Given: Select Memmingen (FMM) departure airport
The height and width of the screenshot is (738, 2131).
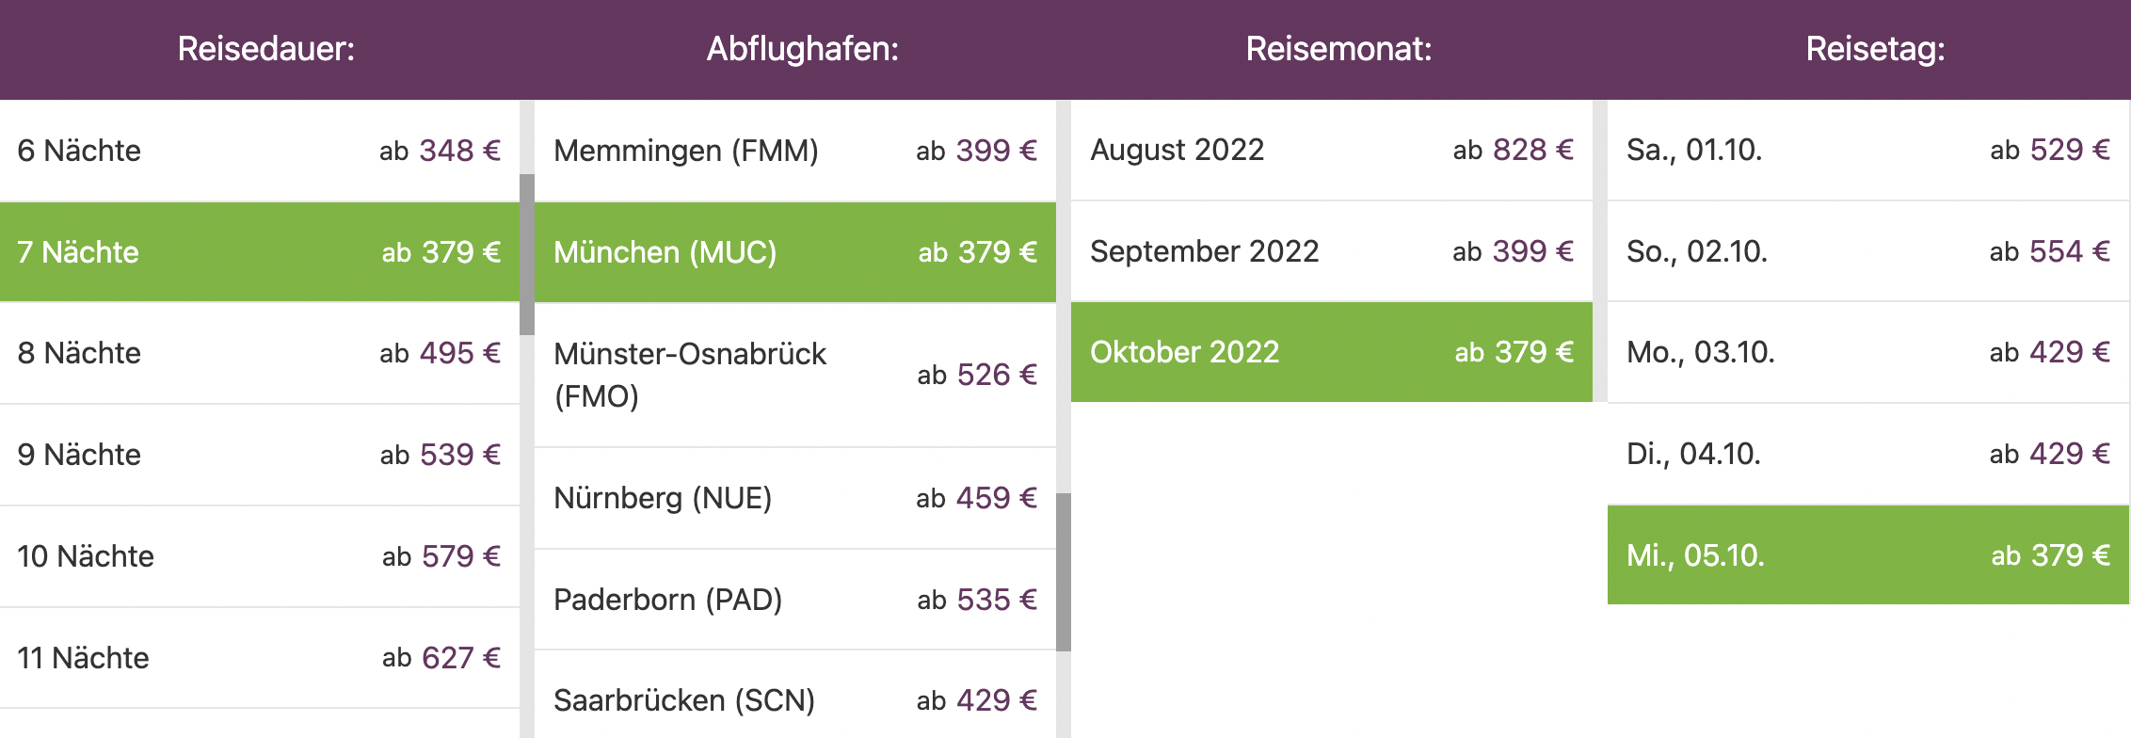Looking at the screenshot, I should tap(795, 151).
